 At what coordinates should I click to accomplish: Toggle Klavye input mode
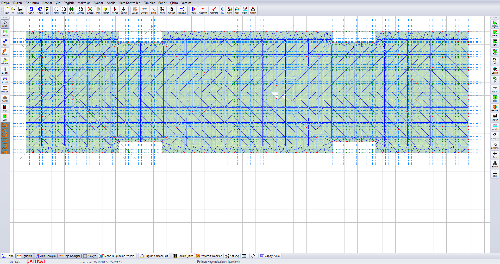(90, 256)
